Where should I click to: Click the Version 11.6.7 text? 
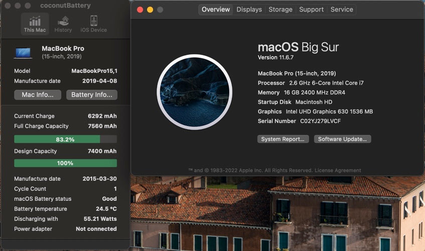point(275,57)
